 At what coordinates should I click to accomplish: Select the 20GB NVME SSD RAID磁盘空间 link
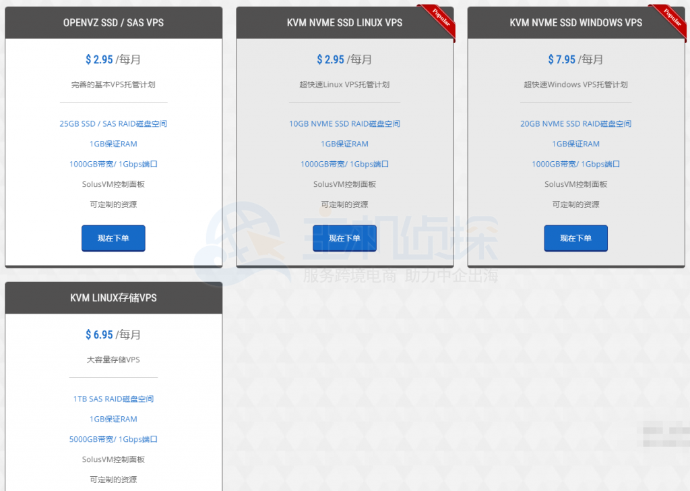click(x=575, y=123)
